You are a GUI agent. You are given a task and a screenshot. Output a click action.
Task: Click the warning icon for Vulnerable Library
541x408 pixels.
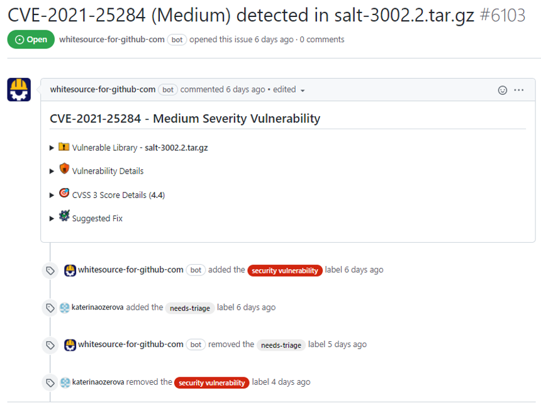(x=64, y=147)
